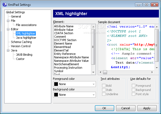Open Castor settings page
161x114 pixels.
20,59
